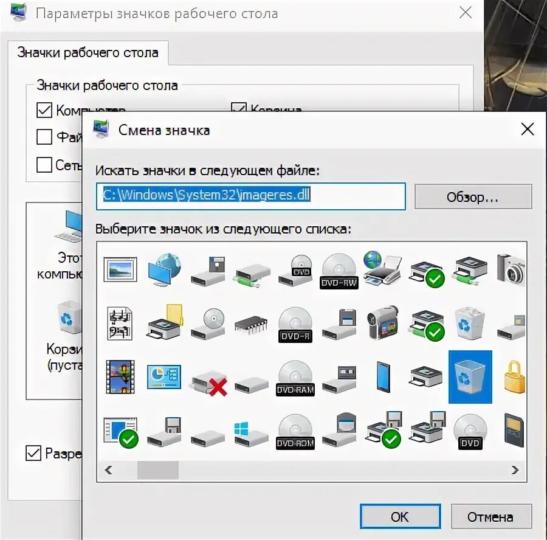
Task: Confirm with the OK button
Action: [400, 516]
